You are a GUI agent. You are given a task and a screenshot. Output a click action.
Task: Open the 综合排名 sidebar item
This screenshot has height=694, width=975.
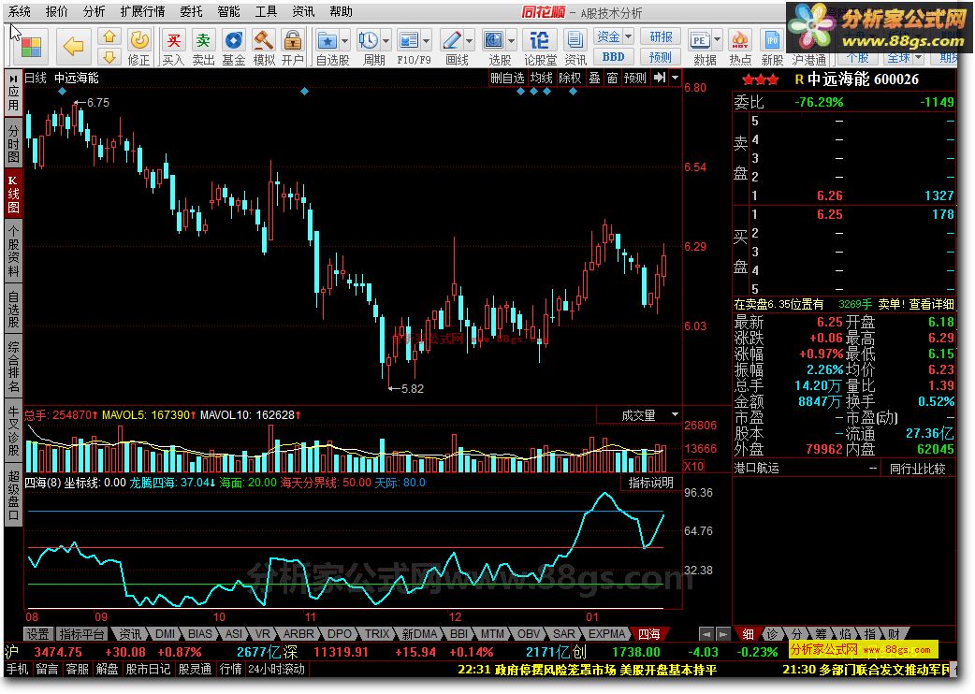point(13,367)
